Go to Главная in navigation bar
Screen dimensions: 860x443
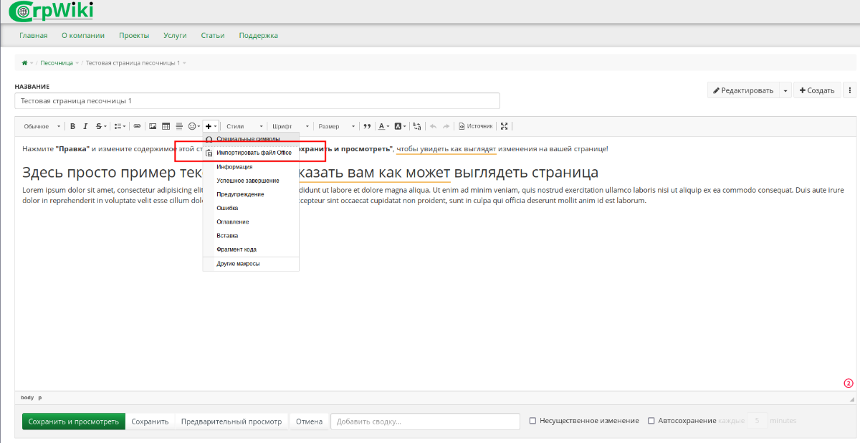pos(34,35)
